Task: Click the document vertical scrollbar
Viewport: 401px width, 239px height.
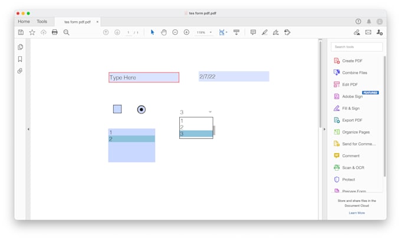Action: point(320,84)
